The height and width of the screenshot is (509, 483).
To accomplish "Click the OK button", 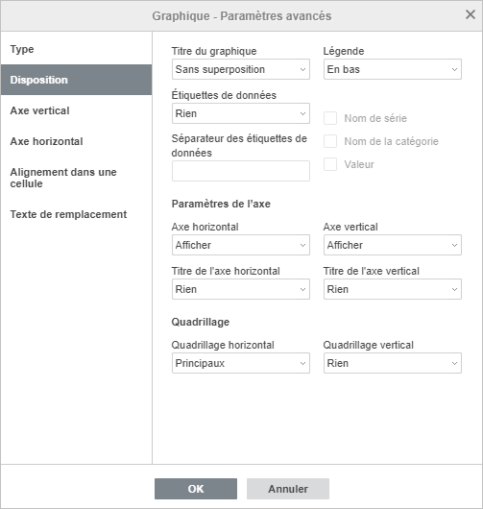I will coord(196,489).
